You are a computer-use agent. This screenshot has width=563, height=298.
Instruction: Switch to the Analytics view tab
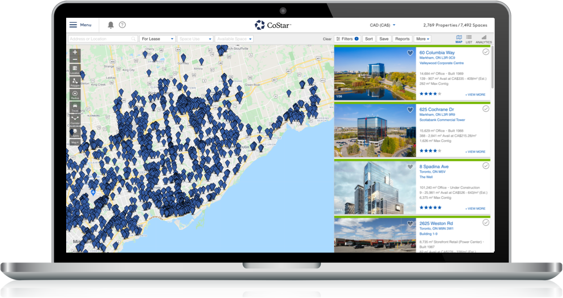coord(483,39)
